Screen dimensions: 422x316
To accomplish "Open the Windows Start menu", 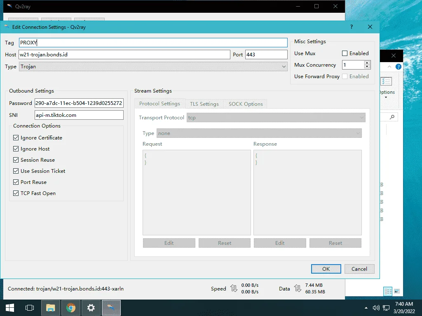I will point(10,308).
